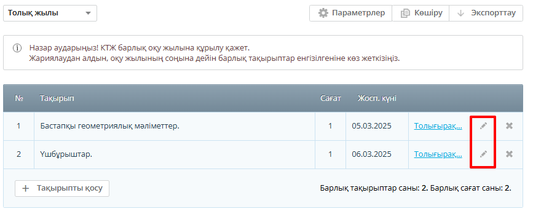
Task: Click the plus icon in Тақырыпты қосу
Action: point(25,188)
